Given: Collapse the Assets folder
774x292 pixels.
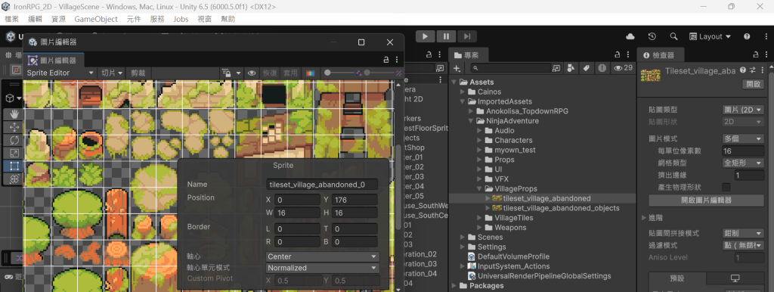Looking at the screenshot, I should 454,82.
